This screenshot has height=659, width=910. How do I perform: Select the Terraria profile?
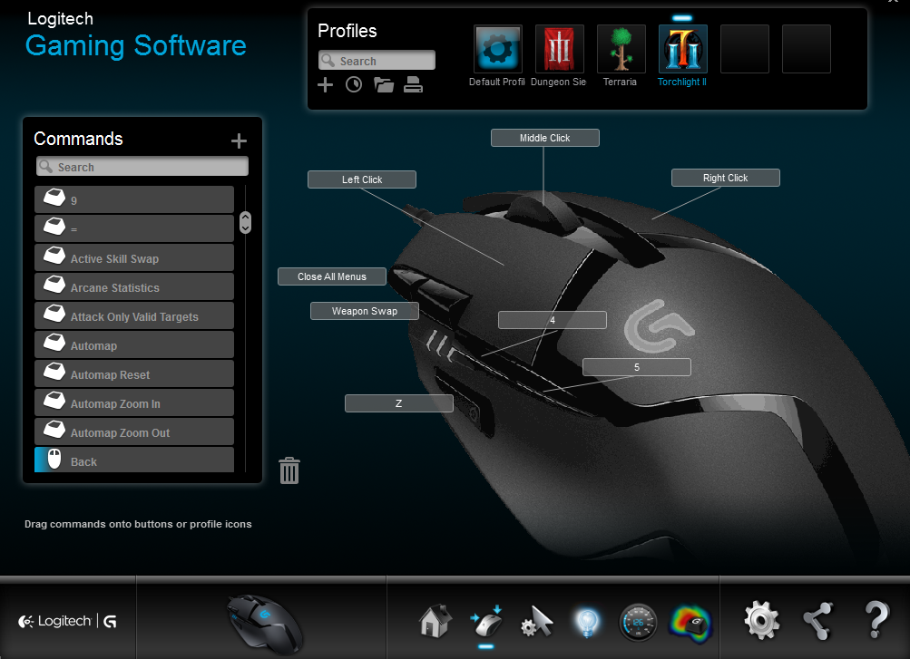(x=621, y=50)
